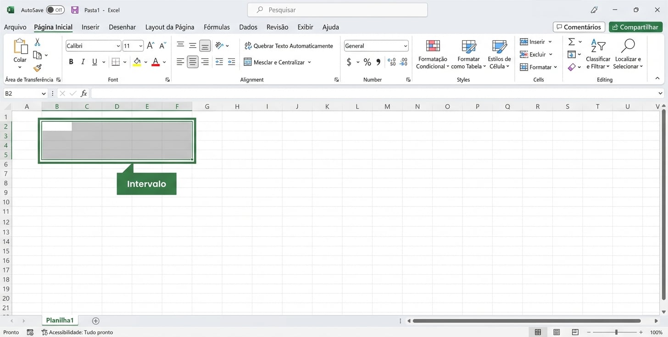Open the General number format dropdown
The height and width of the screenshot is (337, 668).
(406, 46)
